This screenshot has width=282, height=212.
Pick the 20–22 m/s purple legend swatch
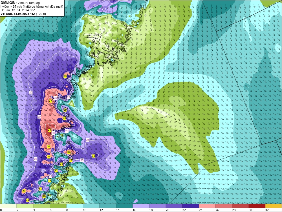pos(174,206)
